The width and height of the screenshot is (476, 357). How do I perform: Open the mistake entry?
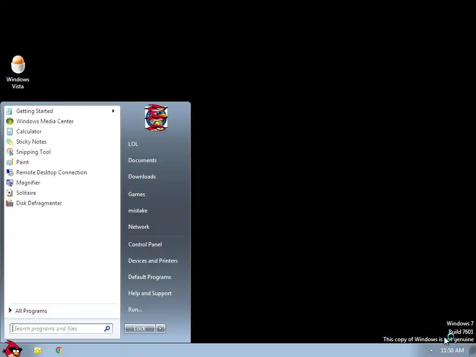pos(138,211)
